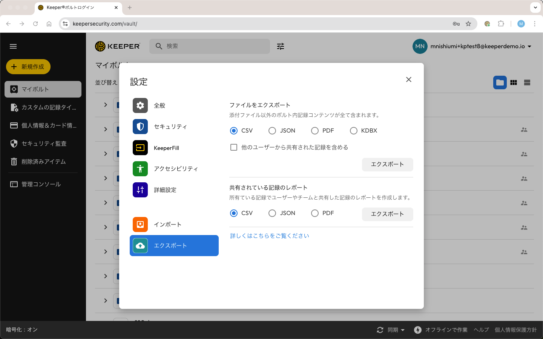Open the 詳細設定 settings tab
This screenshot has height=339, width=543.
click(165, 190)
